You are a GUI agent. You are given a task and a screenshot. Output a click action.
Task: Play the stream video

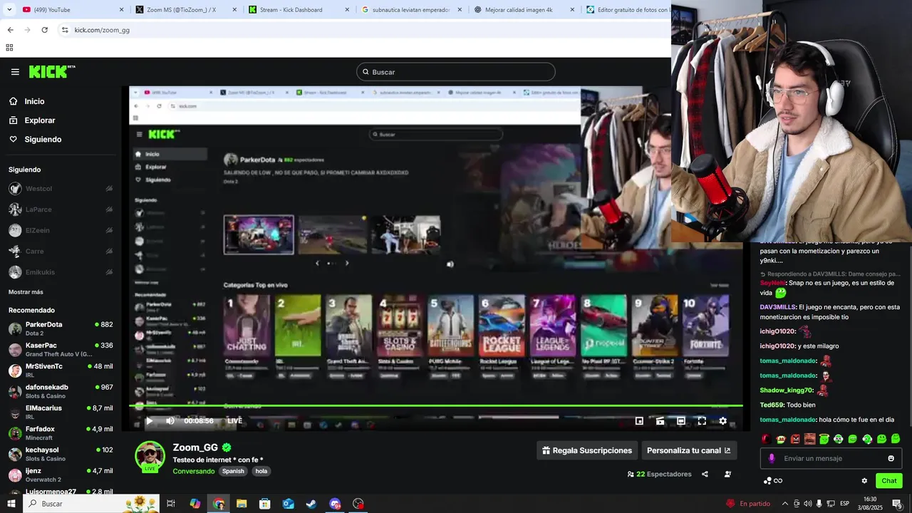[x=149, y=421]
